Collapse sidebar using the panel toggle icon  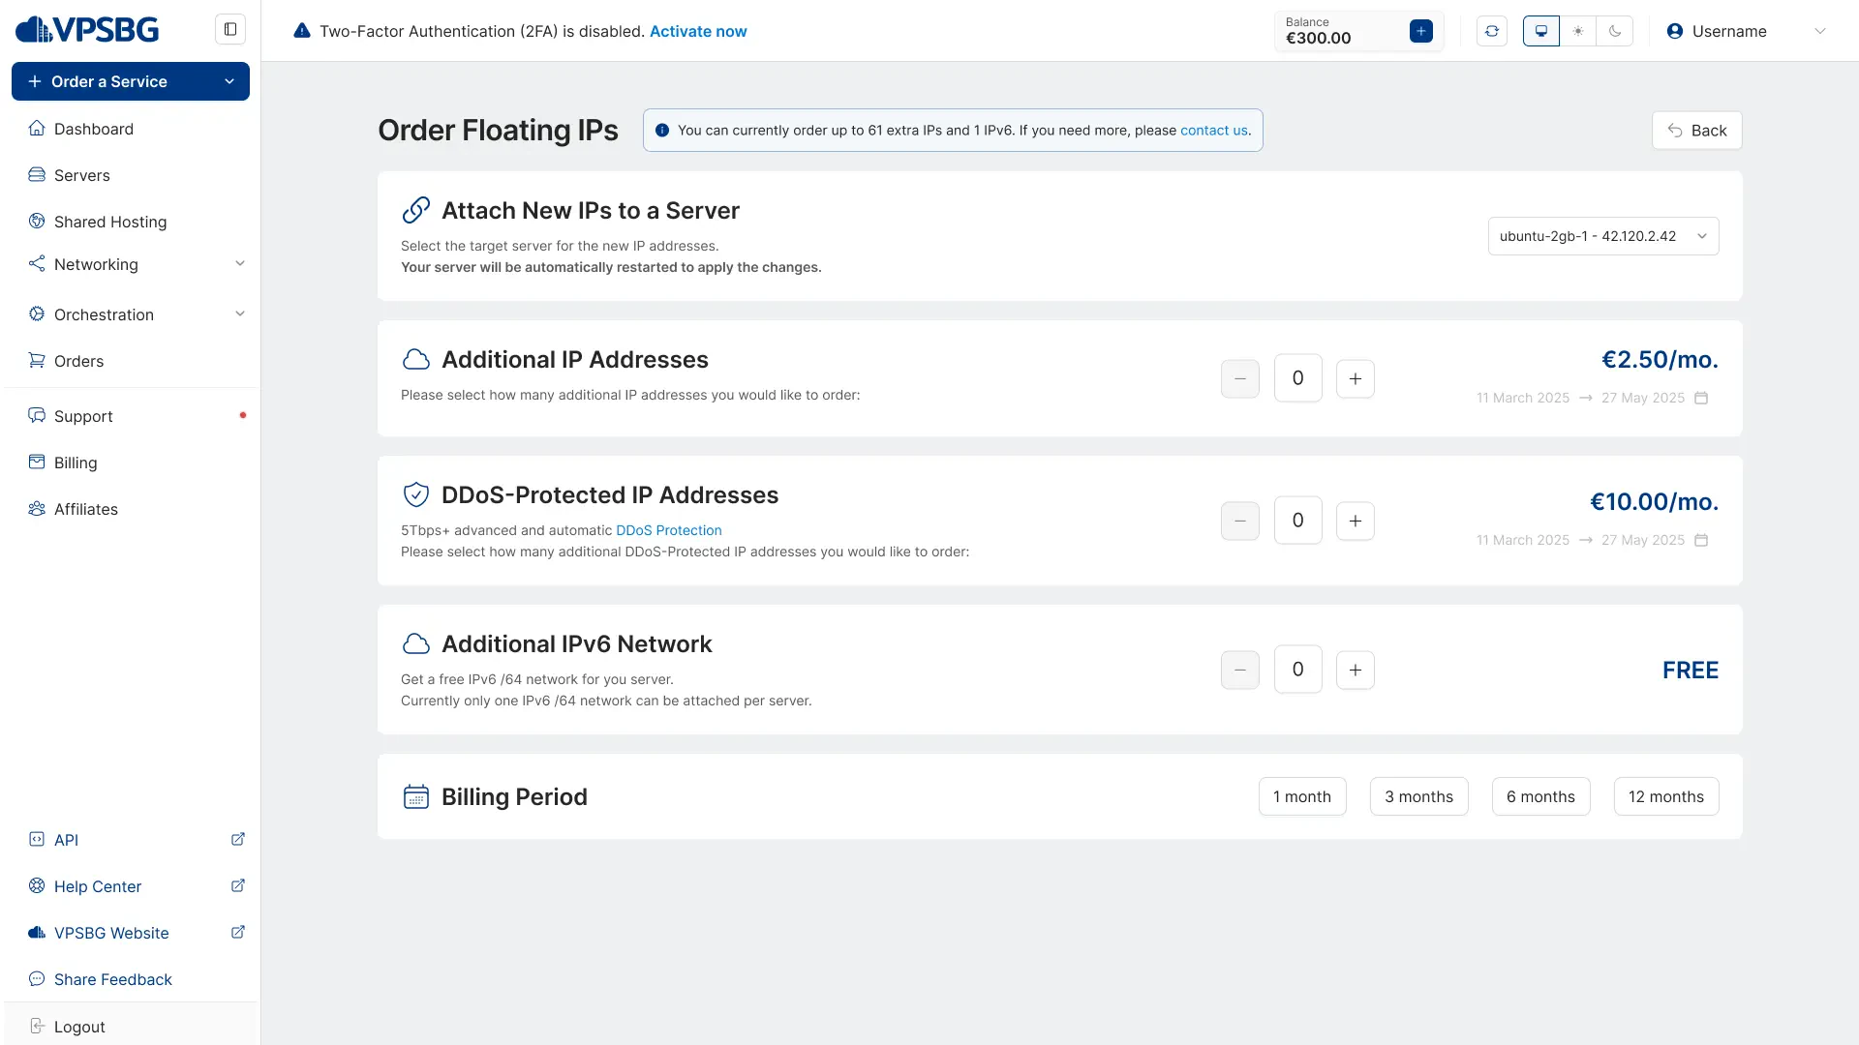point(230,29)
